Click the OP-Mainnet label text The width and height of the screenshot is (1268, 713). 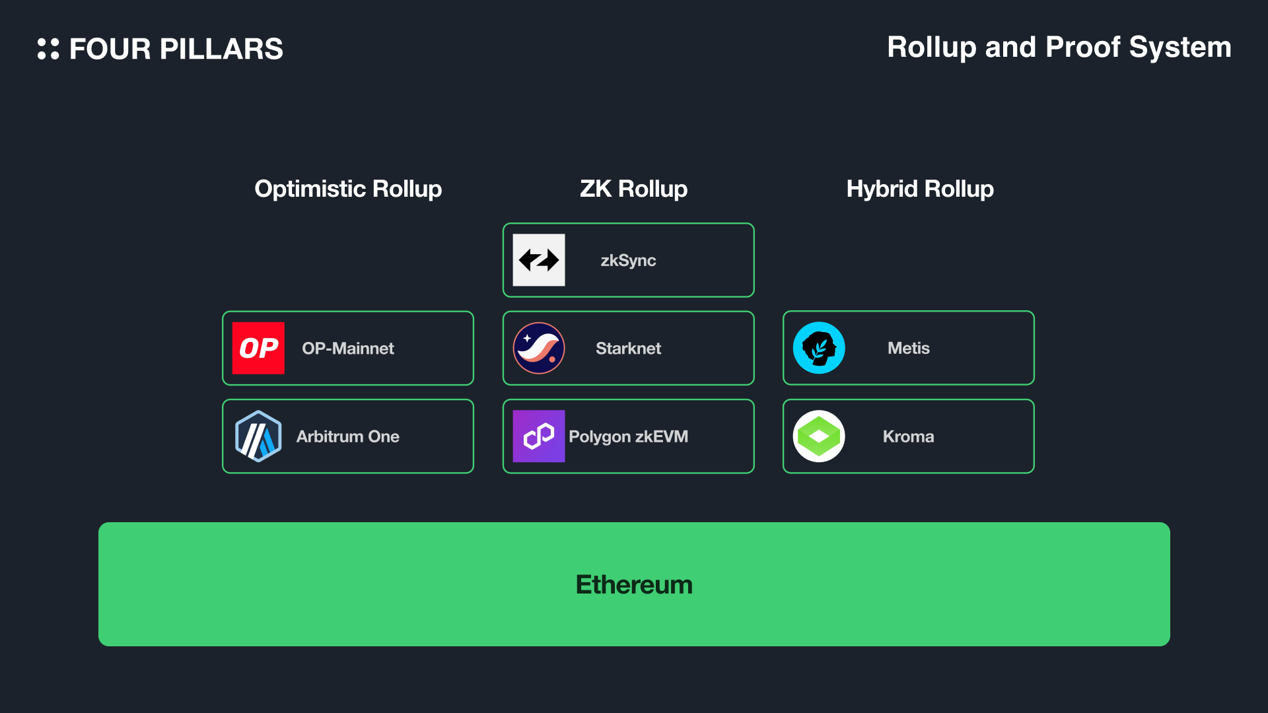tap(348, 349)
